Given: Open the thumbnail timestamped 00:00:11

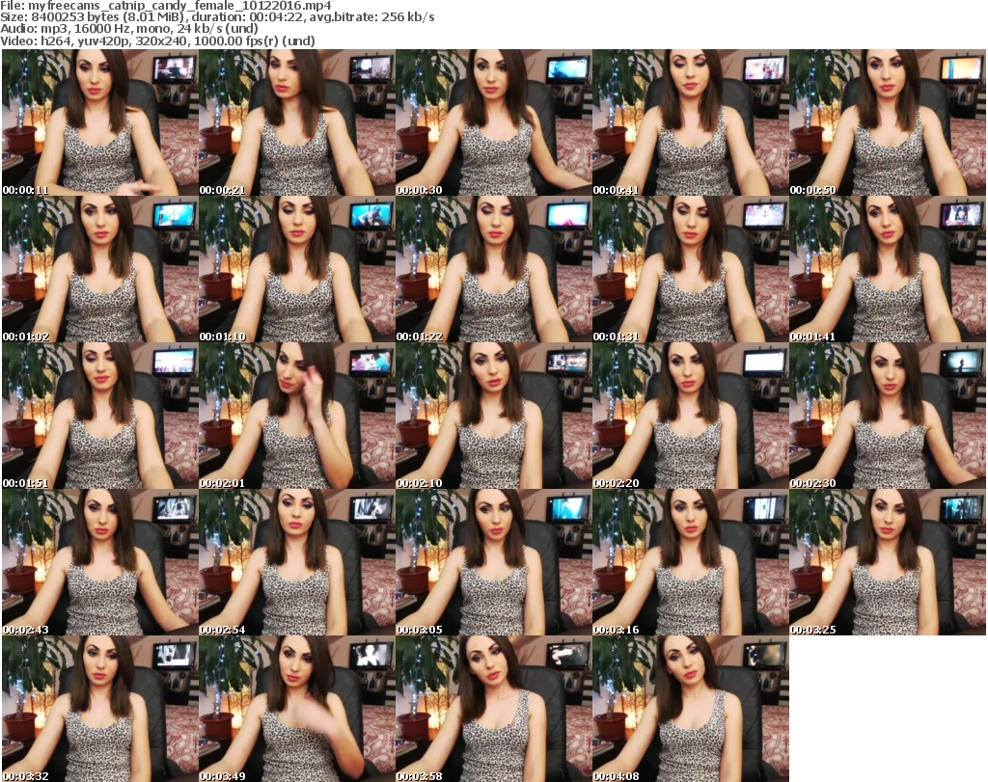Looking at the screenshot, I should (x=99, y=122).
